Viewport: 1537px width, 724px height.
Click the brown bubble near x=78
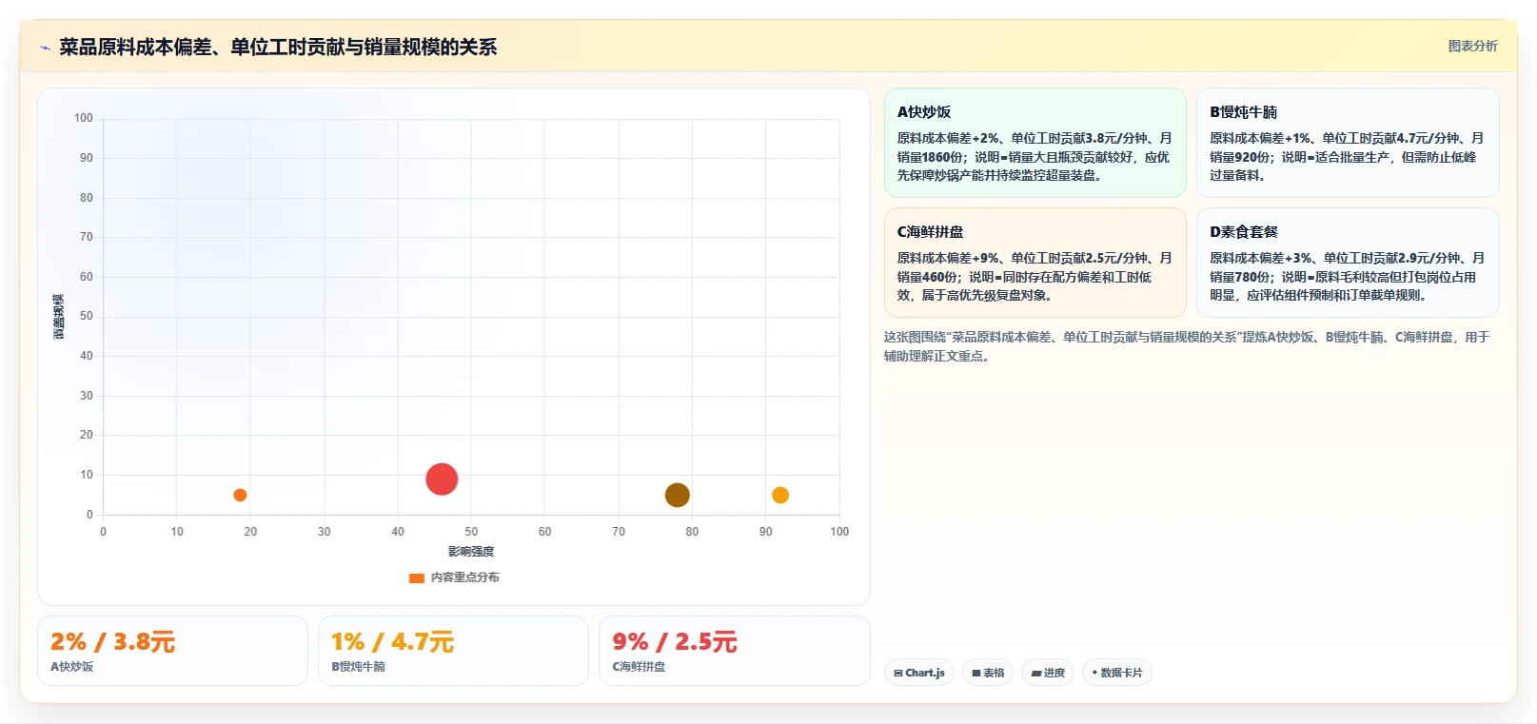pyautogui.click(x=677, y=495)
